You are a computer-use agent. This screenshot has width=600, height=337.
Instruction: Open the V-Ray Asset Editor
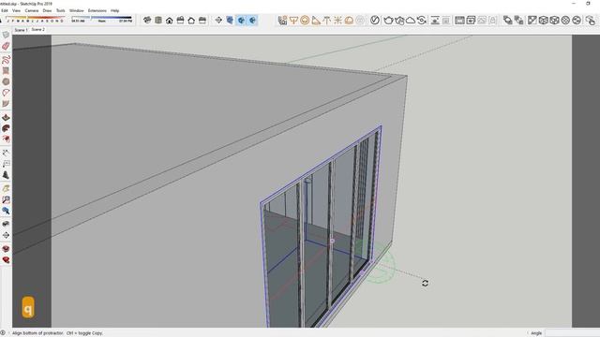click(375, 20)
